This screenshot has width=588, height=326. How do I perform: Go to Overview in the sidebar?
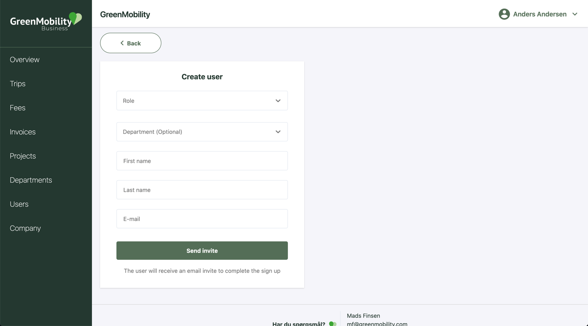point(24,60)
